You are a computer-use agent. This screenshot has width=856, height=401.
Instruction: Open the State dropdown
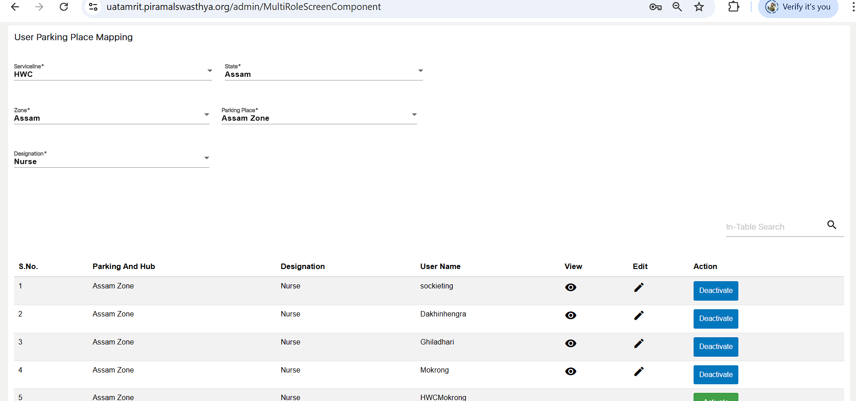click(323, 73)
